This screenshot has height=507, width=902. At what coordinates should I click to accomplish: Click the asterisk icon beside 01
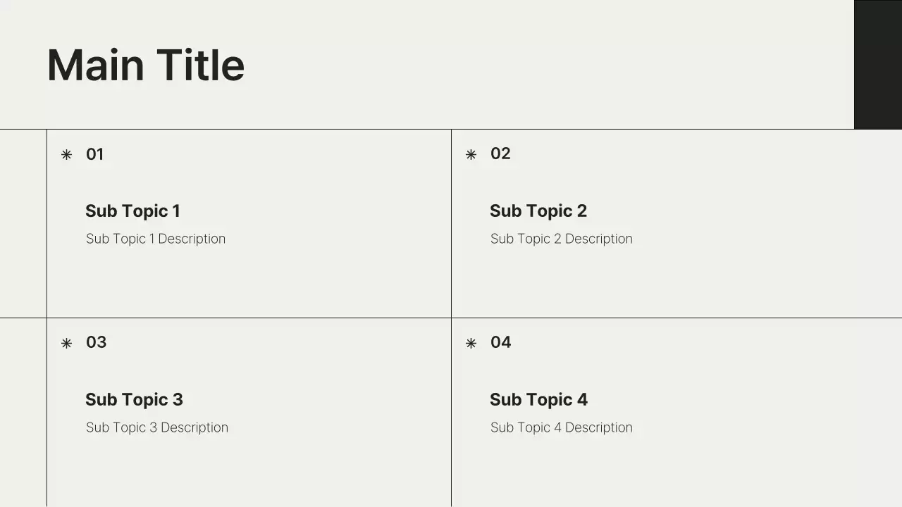tap(66, 154)
